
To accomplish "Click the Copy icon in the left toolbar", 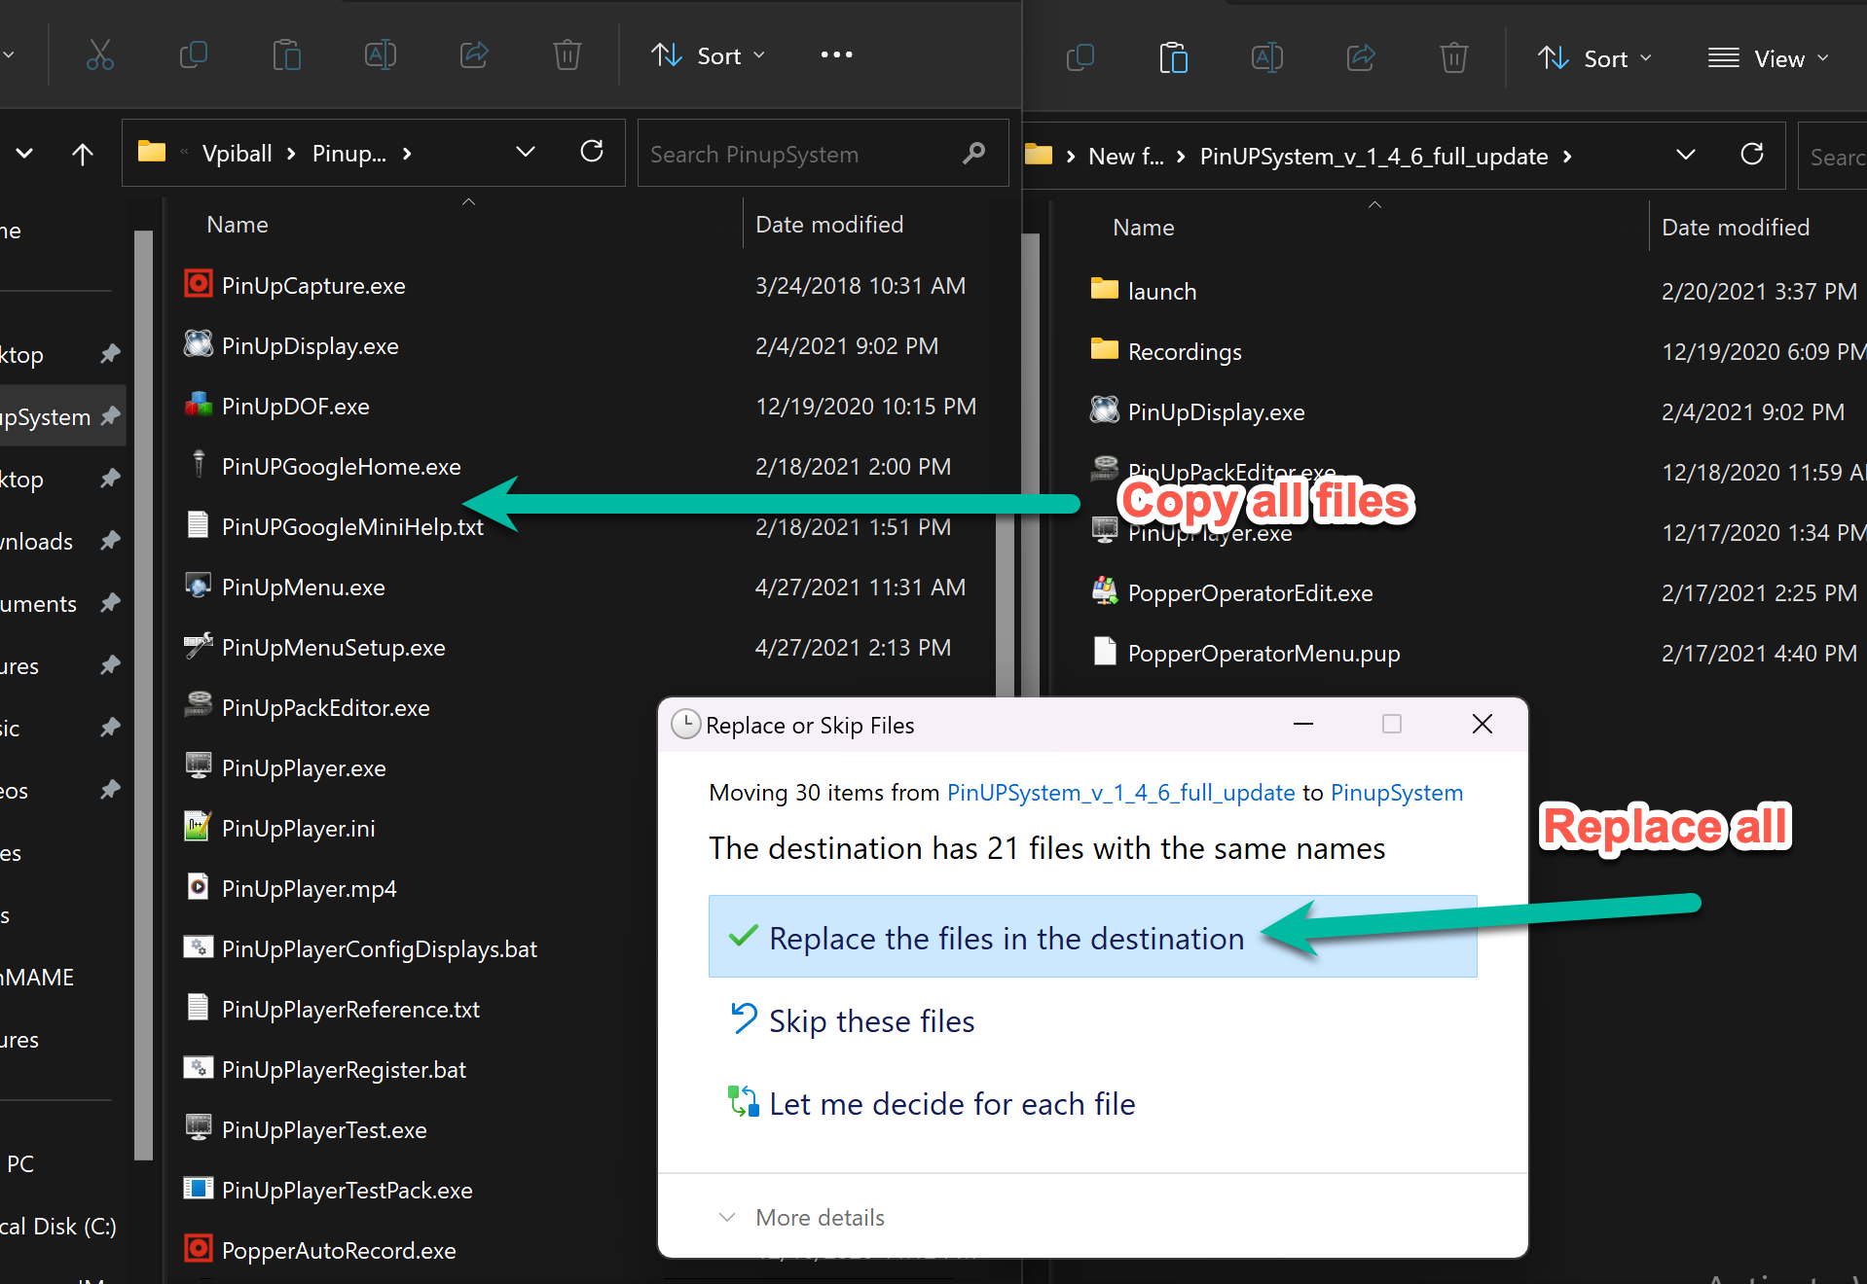I will 194,55.
